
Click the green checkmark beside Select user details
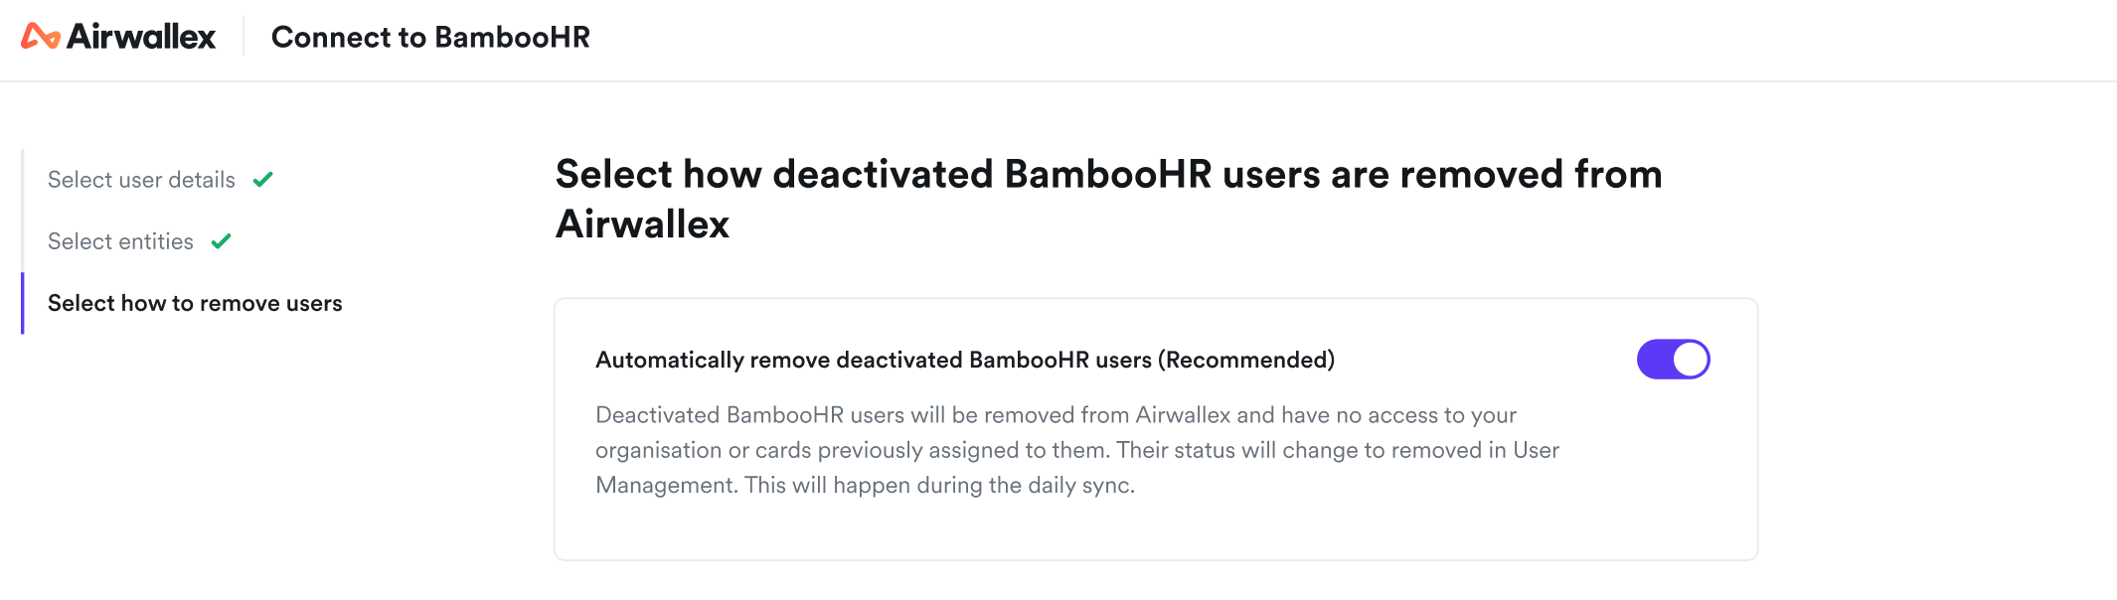pyautogui.click(x=263, y=180)
